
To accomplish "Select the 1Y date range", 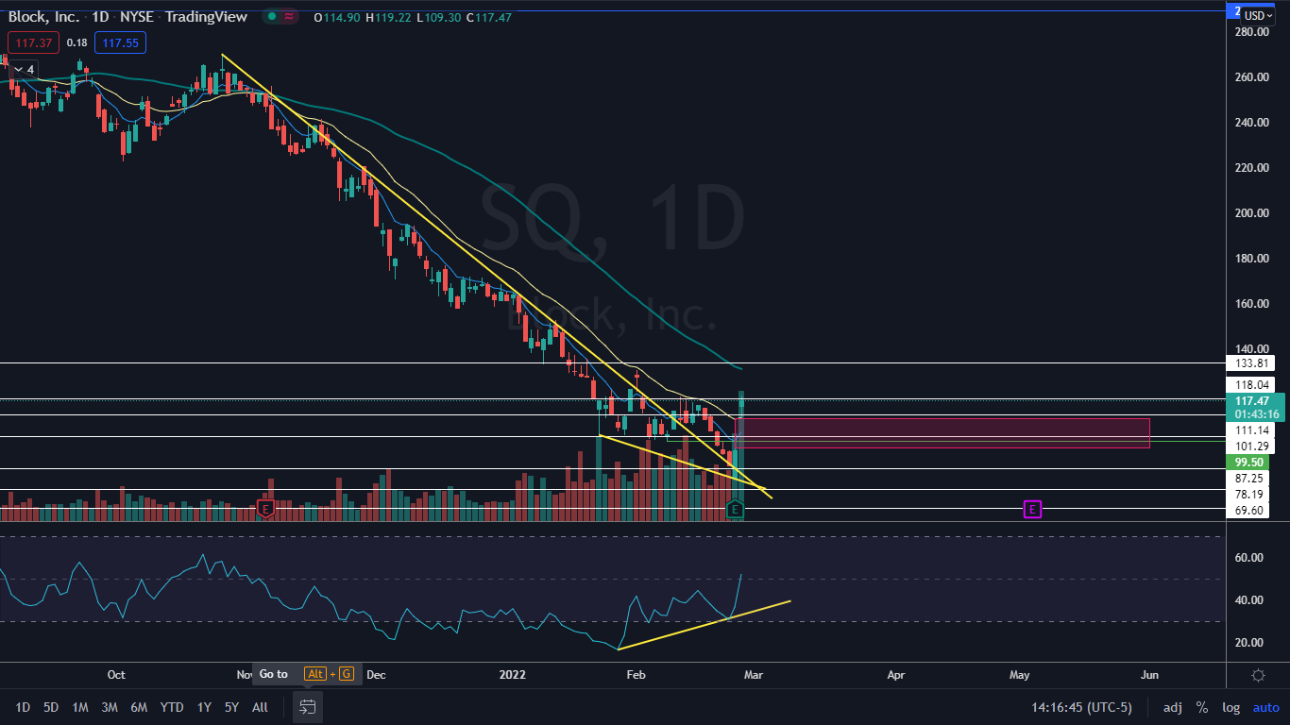I will (204, 707).
